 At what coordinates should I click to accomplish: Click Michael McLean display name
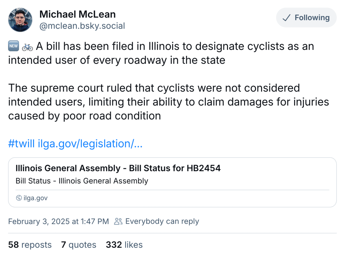pyautogui.click(x=77, y=14)
